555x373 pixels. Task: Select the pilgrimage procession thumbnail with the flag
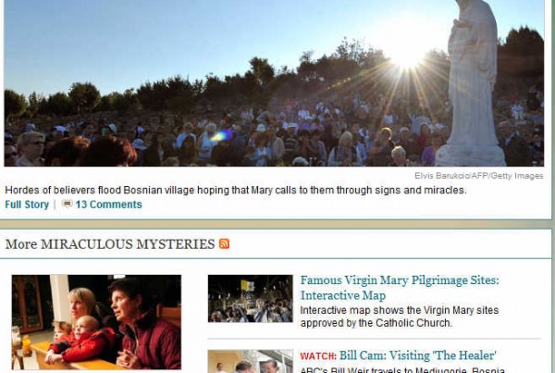pyautogui.click(x=251, y=299)
